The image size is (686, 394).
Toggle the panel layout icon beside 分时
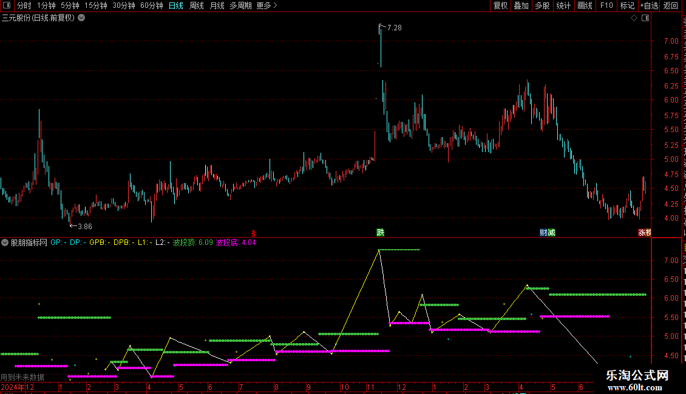pyautogui.click(x=6, y=5)
